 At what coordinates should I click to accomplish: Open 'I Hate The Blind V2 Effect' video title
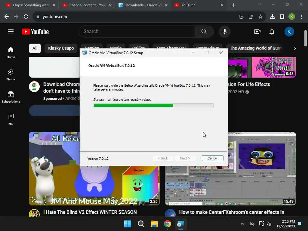90,212
